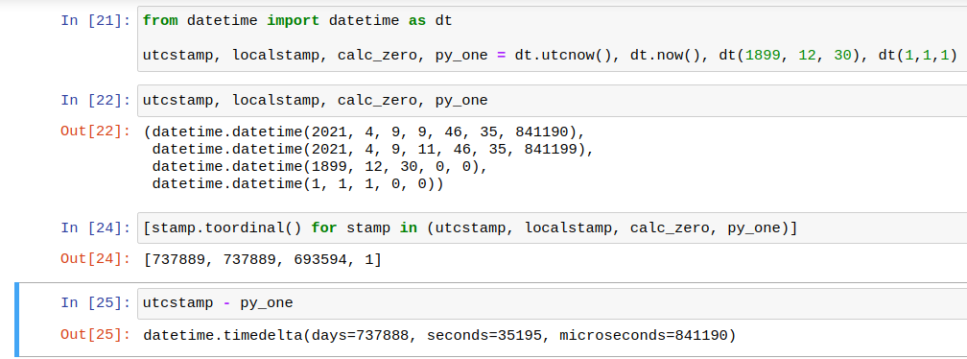
Task: Select the In [21] prompt label
Action: click(96, 20)
